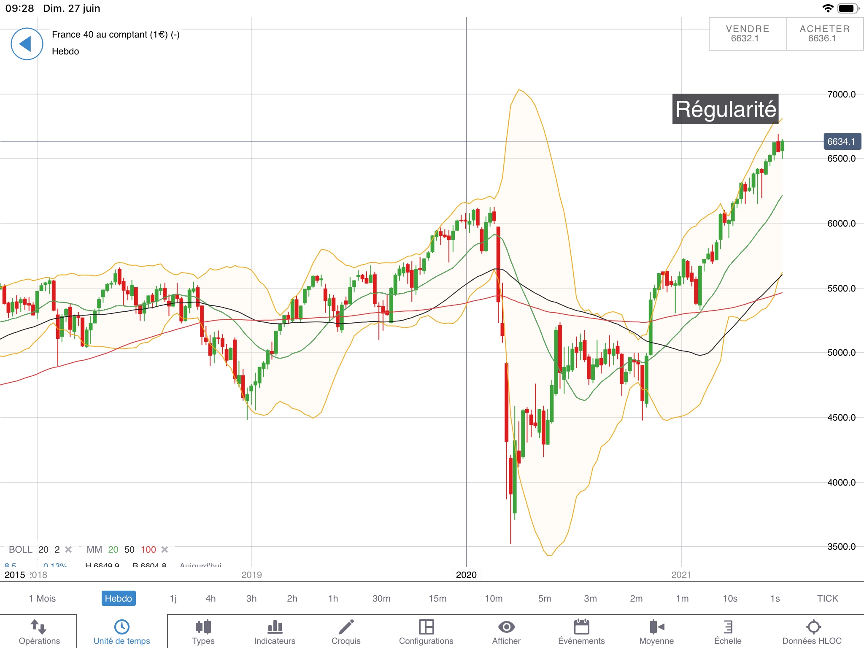Toggle Données HLOC display
The image size is (864, 648).
813,627
